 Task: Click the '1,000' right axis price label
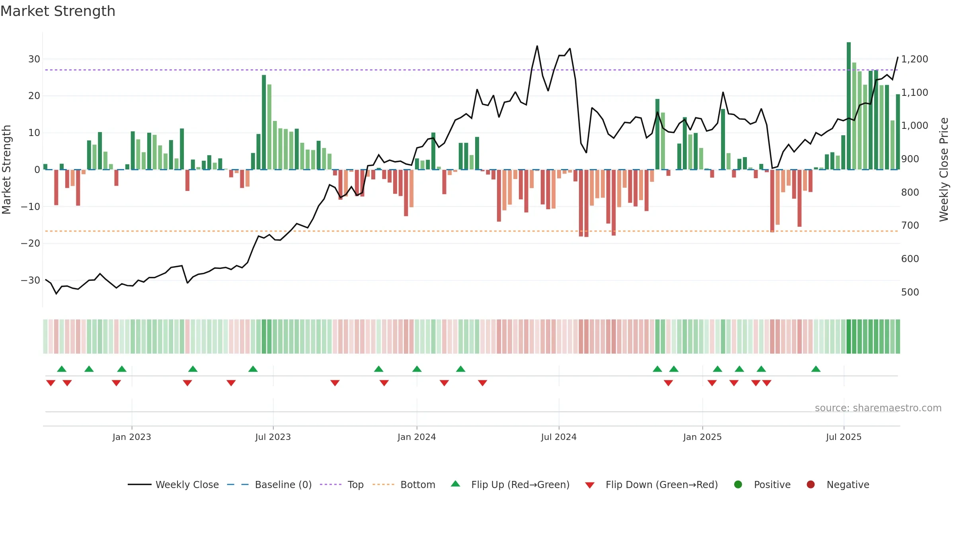click(x=915, y=126)
